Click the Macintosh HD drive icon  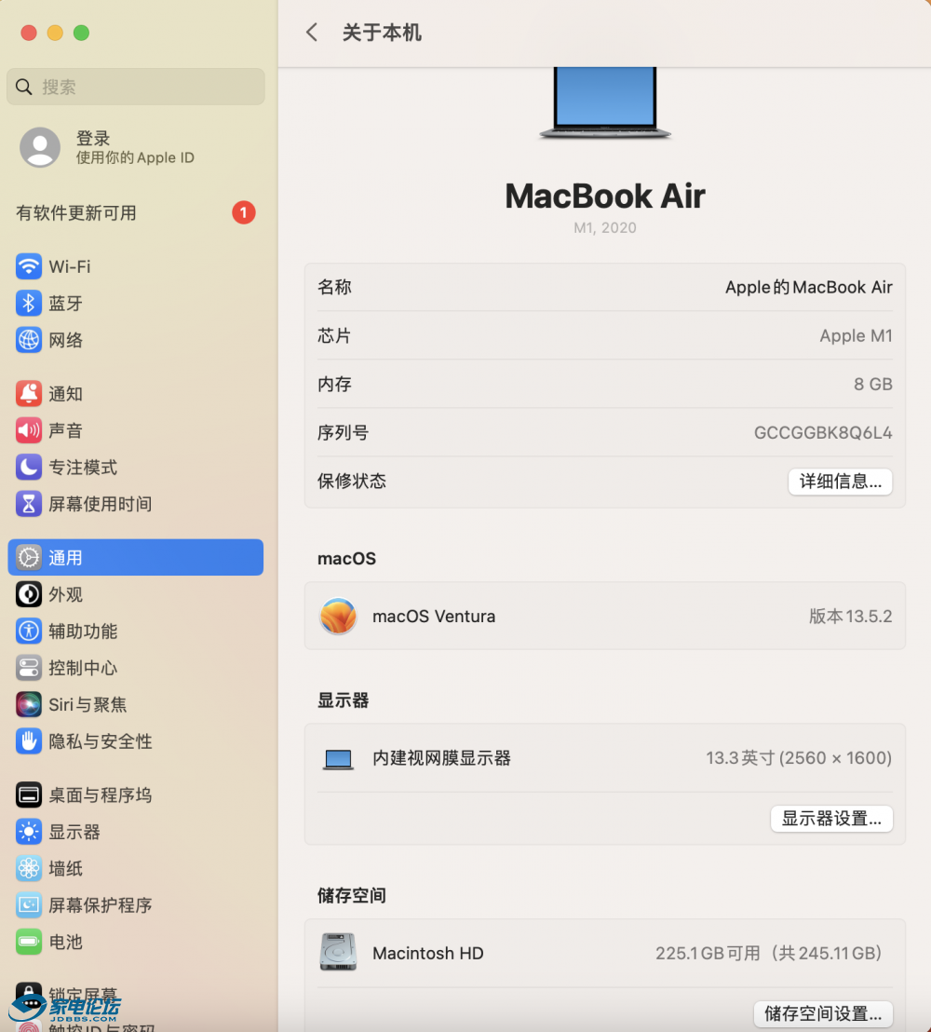[338, 952]
